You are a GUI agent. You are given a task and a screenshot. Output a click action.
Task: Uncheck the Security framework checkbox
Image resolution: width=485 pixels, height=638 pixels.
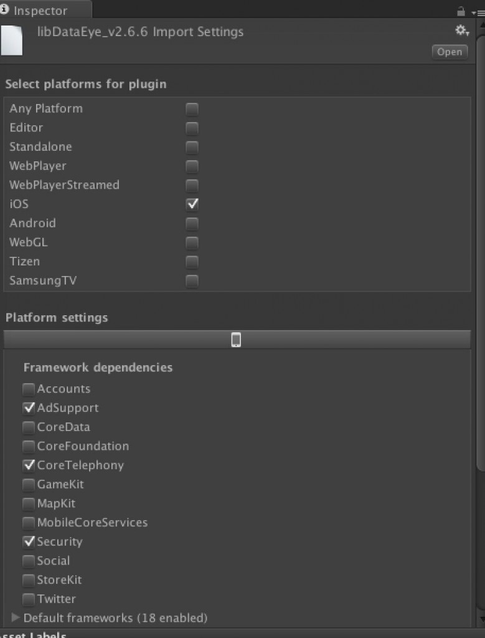click(x=29, y=541)
